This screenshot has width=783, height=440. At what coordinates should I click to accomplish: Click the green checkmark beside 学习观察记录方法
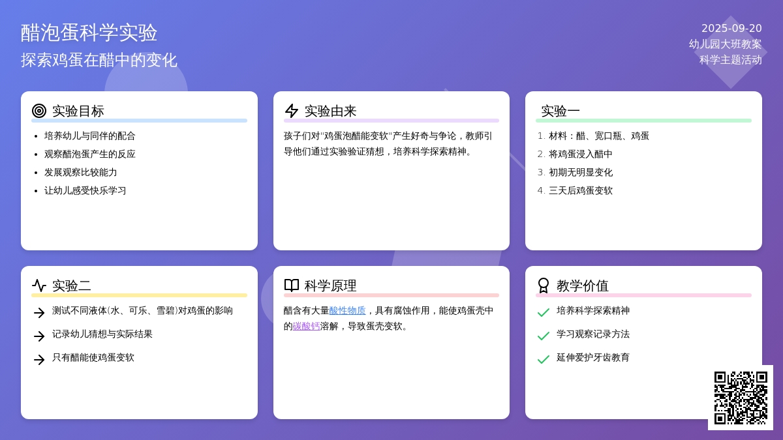pos(543,336)
